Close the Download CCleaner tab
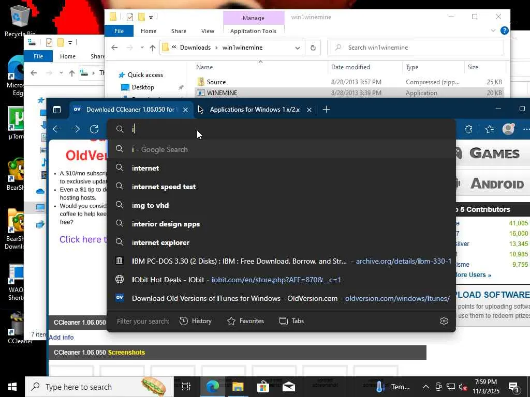 [x=186, y=110]
